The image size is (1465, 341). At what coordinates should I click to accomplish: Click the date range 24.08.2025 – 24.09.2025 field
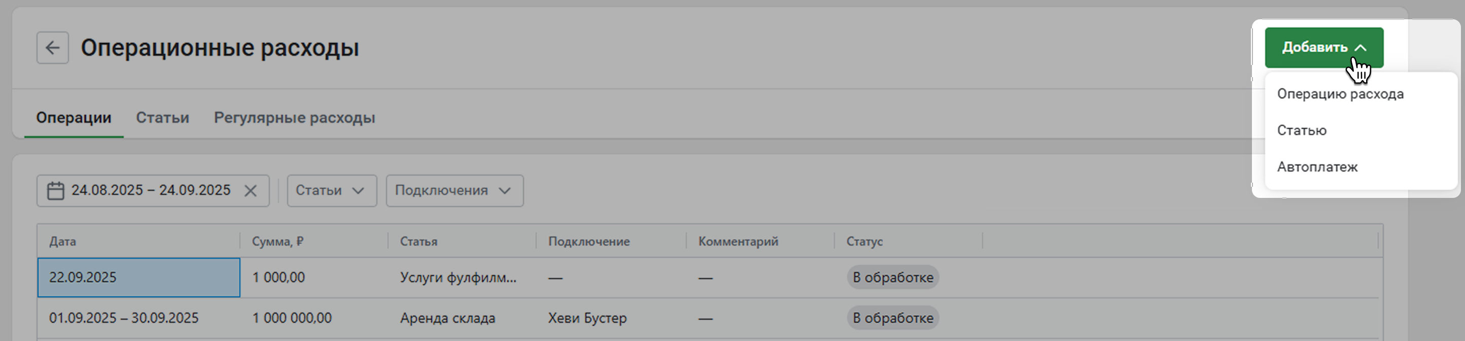pos(151,191)
